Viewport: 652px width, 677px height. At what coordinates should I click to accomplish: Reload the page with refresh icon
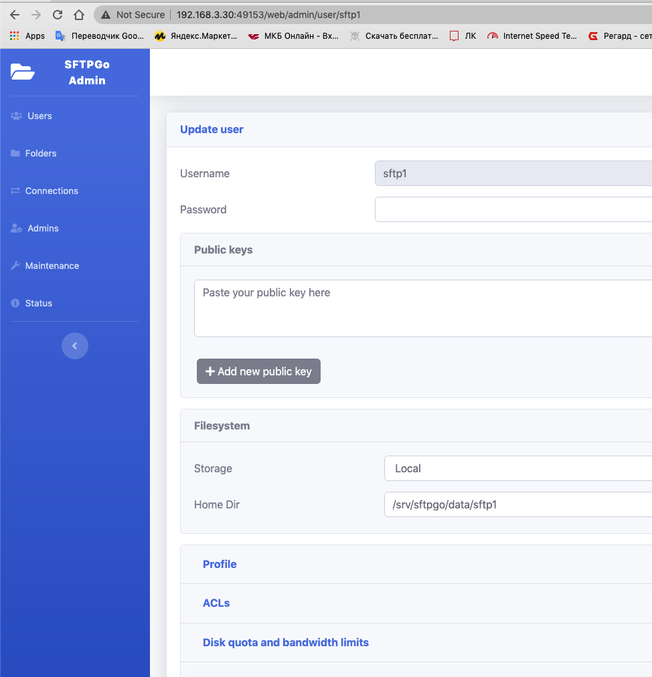click(x=58, y=15)
